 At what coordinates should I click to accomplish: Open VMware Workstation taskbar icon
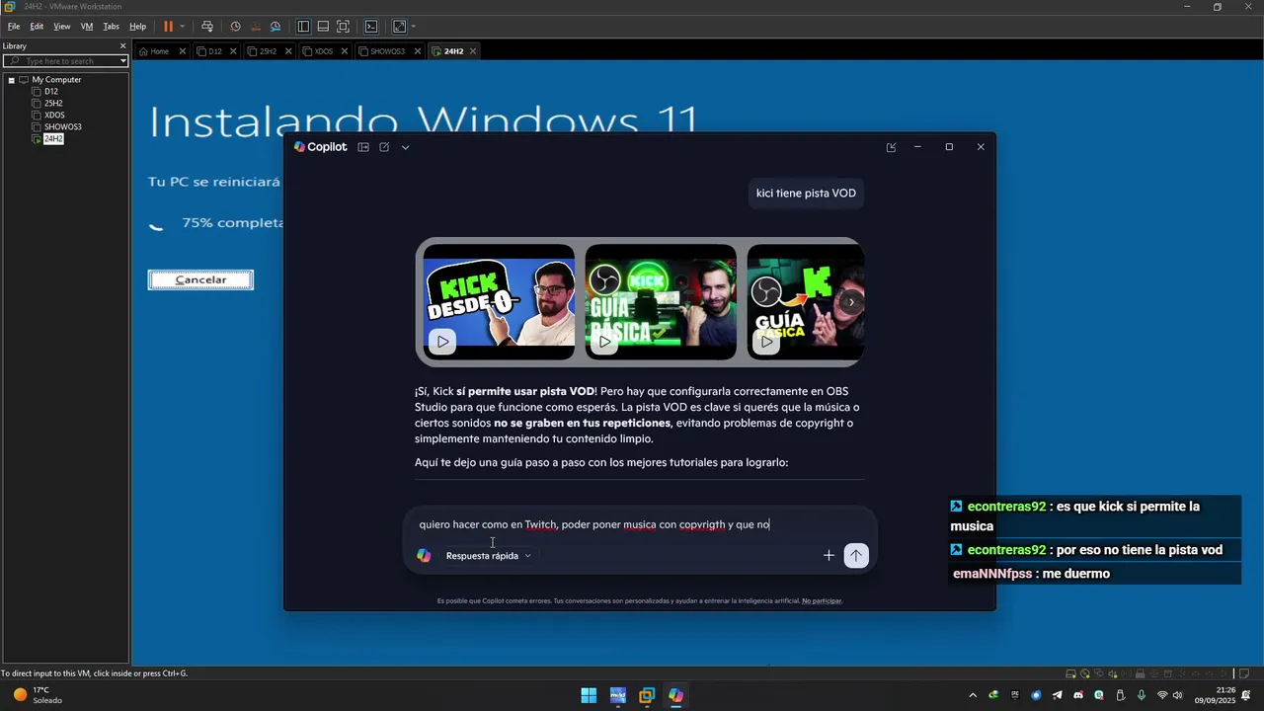(647, 695)
